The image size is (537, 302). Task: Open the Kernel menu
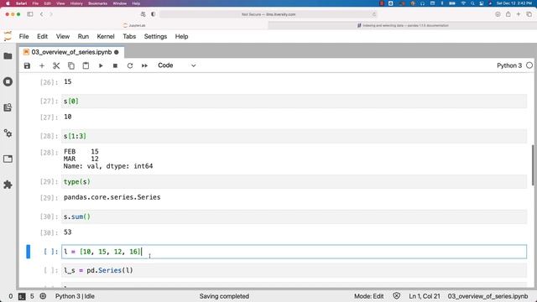(x=106, y=37)
